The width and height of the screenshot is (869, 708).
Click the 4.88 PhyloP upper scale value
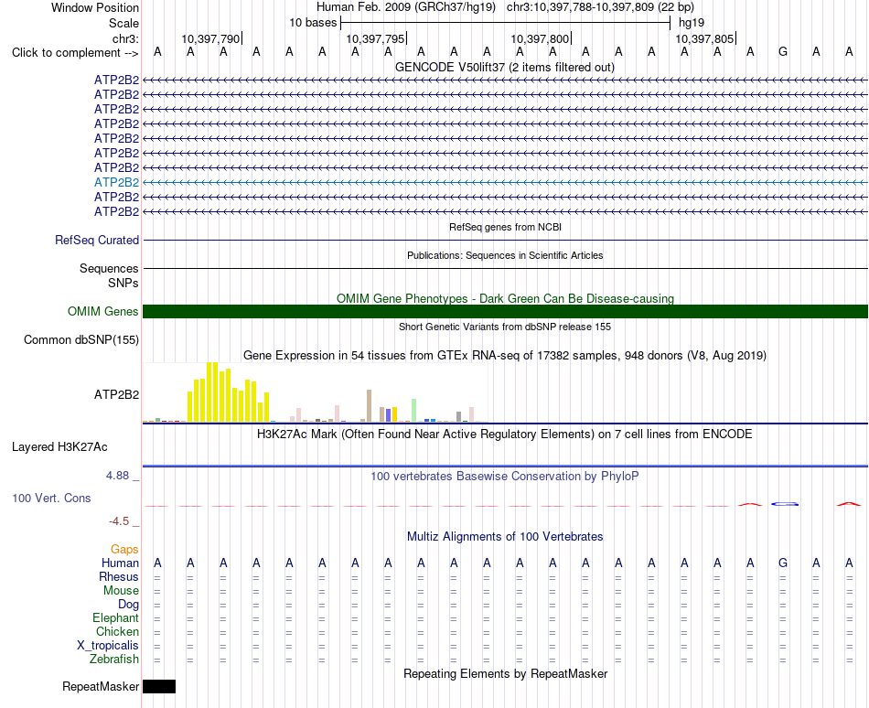click(117, 476)
